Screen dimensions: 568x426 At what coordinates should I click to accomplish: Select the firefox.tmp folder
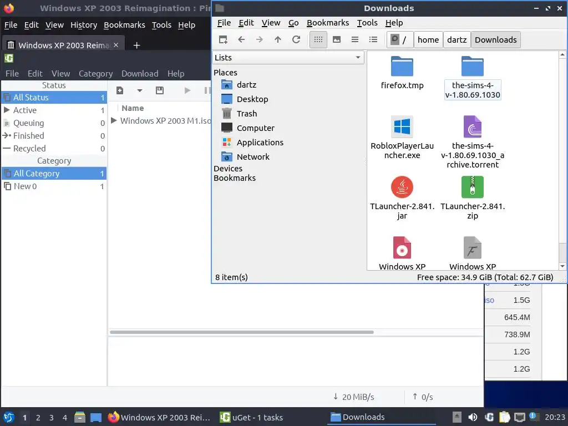click(x=402, y=73)
